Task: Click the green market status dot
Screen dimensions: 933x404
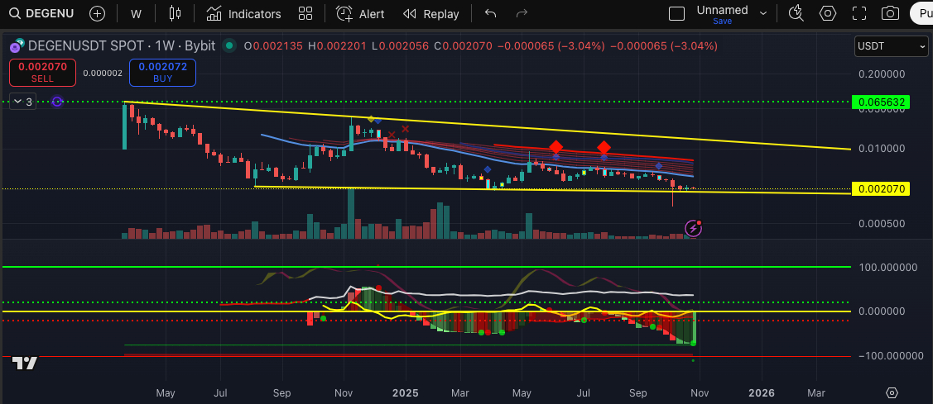Action: click(x=228, y=45)
